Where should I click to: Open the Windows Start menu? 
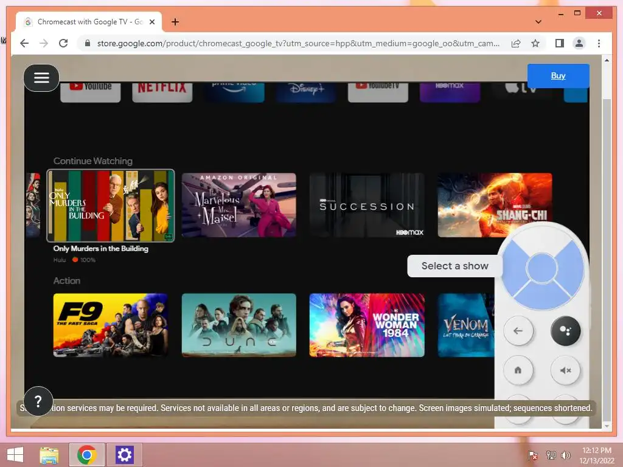[15, 455]
